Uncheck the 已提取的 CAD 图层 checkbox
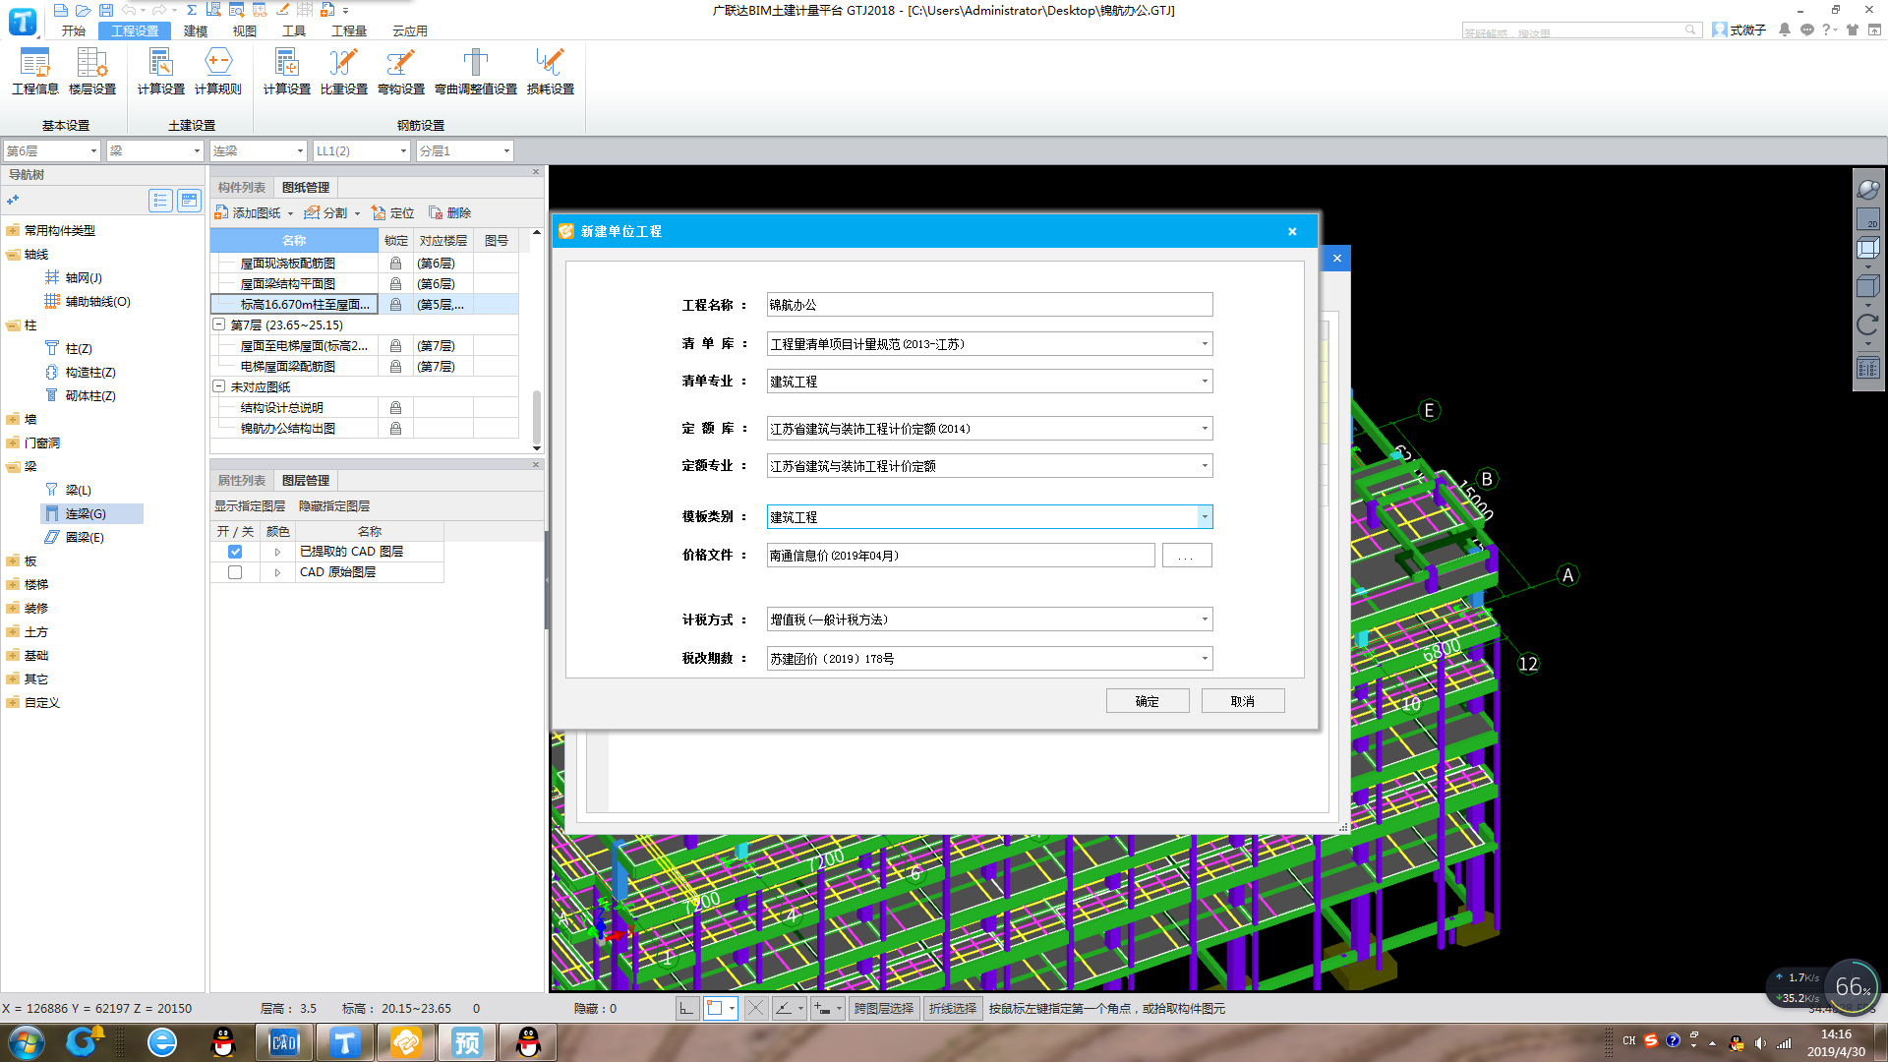 pos(235,552)
